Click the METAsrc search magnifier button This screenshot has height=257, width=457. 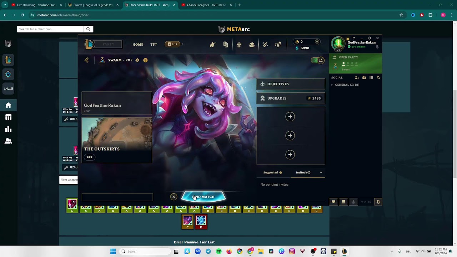88,29
